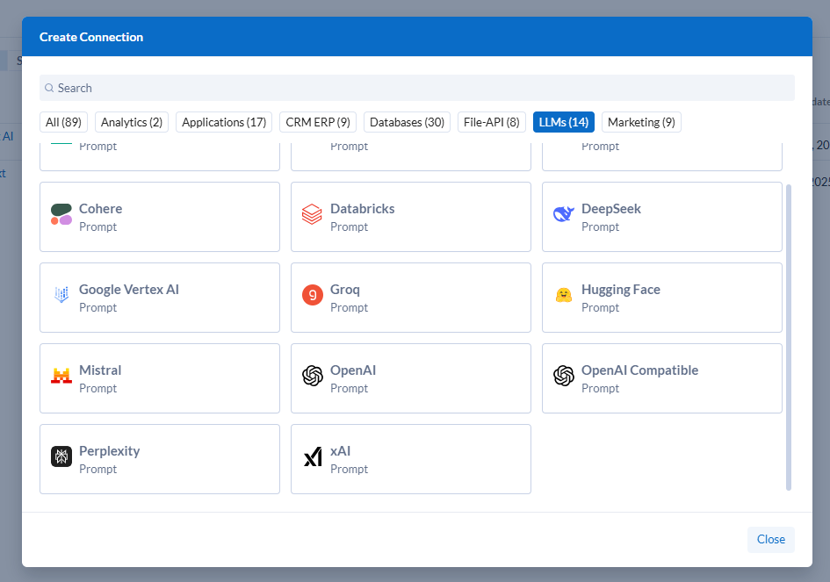Select the DeepSeek whale icon
Viewport: 830px width, 582px height.
563,214
